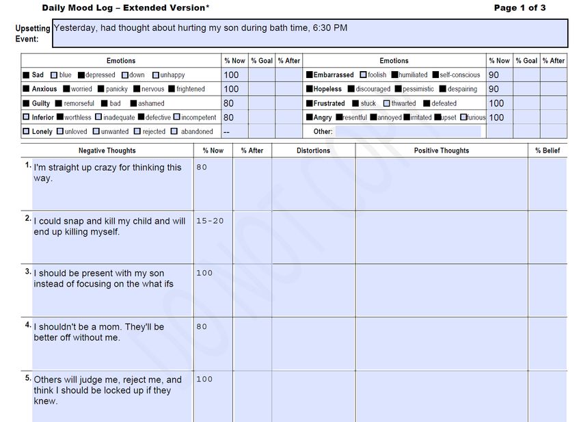The height and width of the screenshot is (422, 581).
Task: Uncheck the annoyed checkbox
Action: [373, 117]
